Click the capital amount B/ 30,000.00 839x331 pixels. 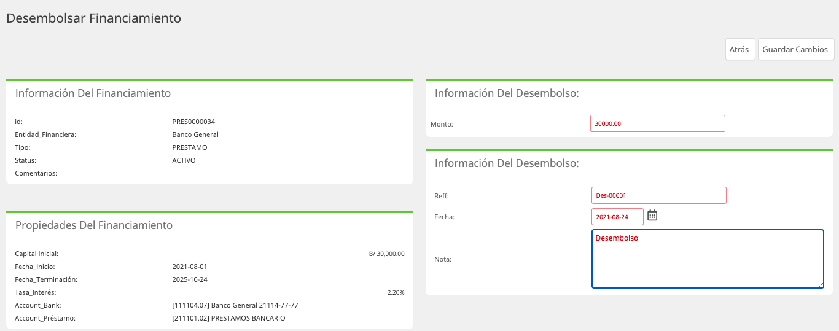tap(386, 254)
